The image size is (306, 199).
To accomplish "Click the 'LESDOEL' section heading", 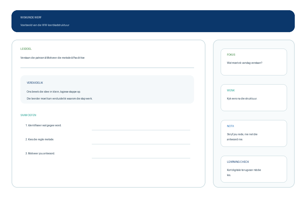I will [26, 49].
